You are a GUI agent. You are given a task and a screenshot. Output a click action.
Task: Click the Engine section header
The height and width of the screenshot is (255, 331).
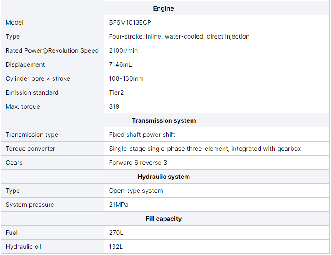[164, 8]
